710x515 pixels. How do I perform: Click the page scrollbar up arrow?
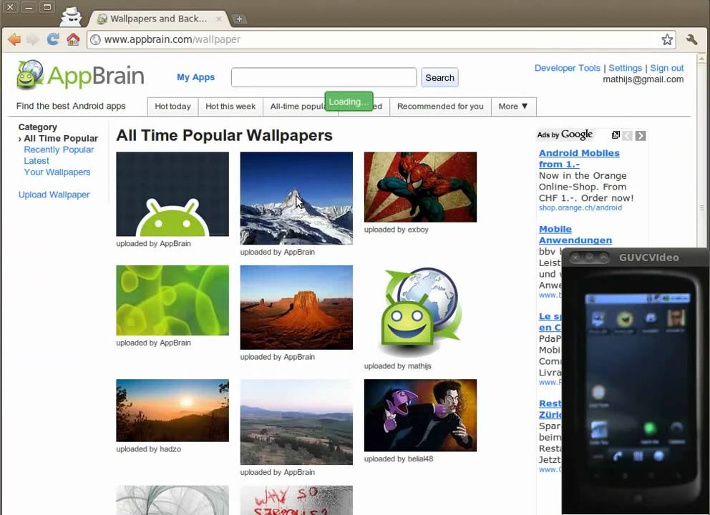[x=701, y=59]
